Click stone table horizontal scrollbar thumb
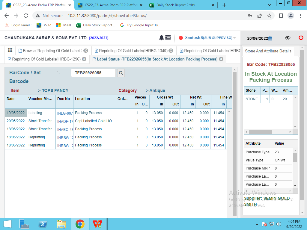 coord(260,132)
